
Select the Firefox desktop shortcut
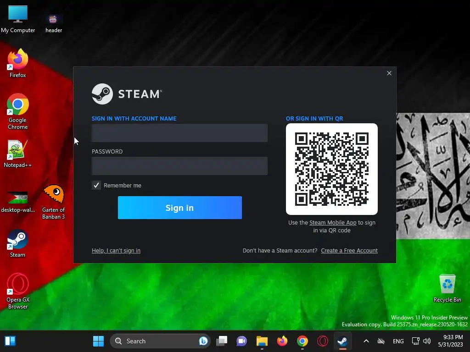[x=18, y=63]
